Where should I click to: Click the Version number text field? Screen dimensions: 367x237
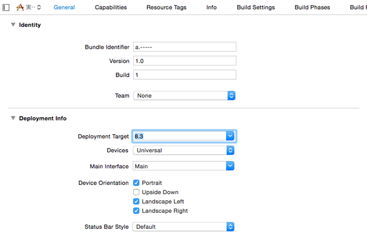(185, 61)
